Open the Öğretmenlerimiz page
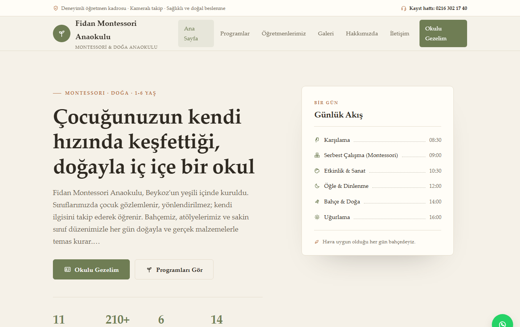 284,33
